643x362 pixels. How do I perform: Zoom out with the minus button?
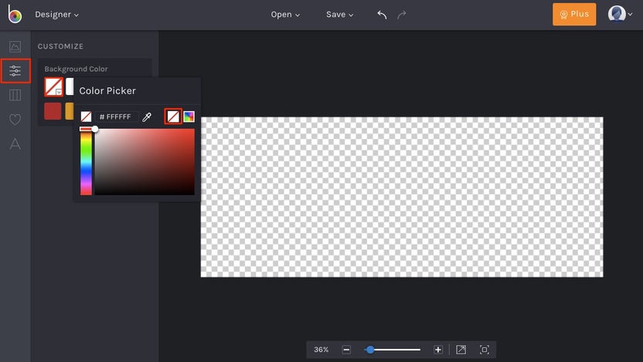pyautogui.click(x=346, y=350)
